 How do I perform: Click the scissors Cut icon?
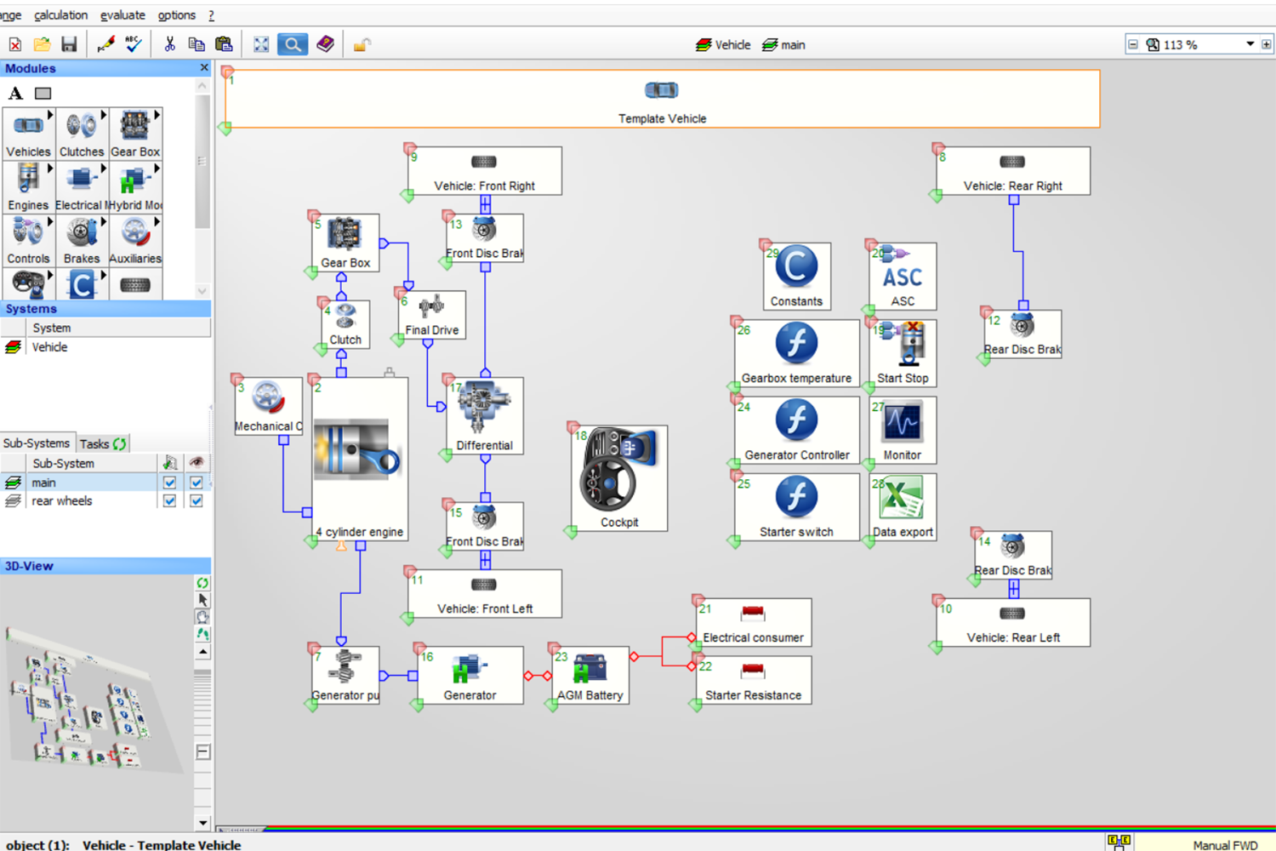coord(169,44)
